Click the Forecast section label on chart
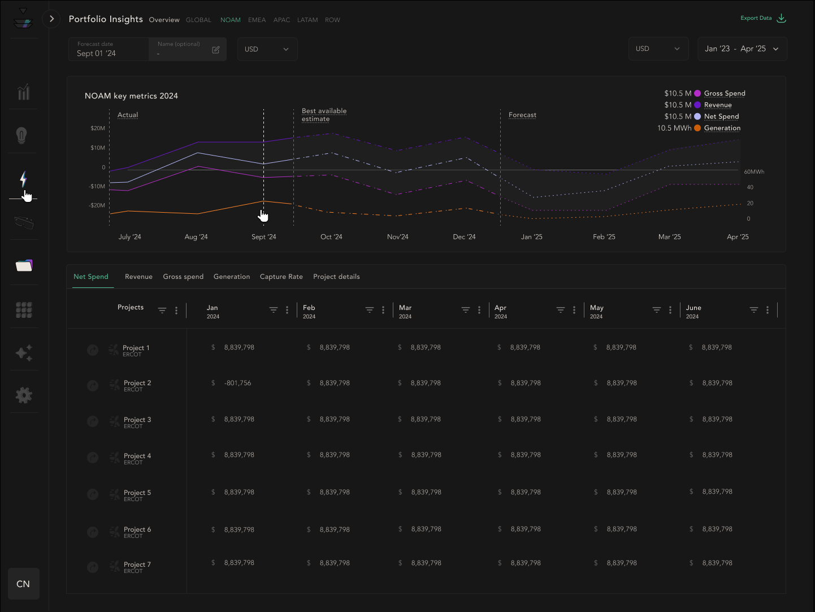The image size is (815, 612). 522,115
